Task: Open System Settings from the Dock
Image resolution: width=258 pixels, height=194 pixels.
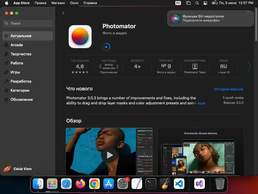Action: [123, 184]
